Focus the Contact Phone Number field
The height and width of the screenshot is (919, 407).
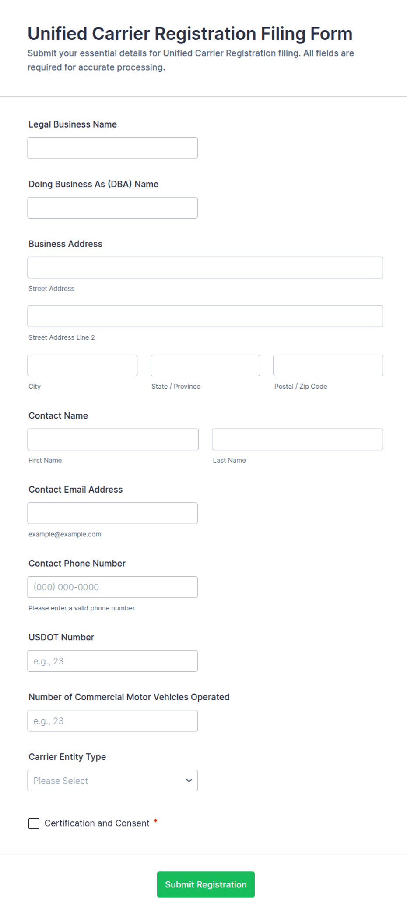tap(112, 587)
